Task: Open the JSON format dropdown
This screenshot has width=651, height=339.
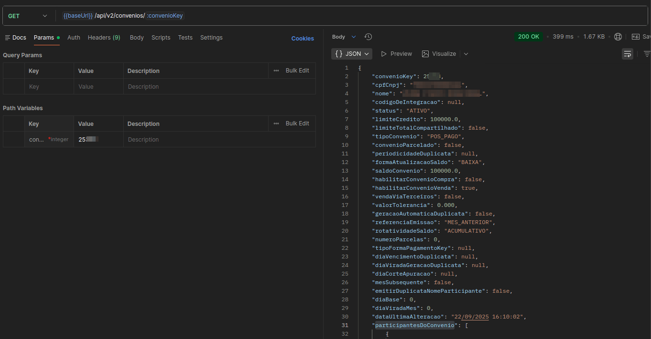Action: [352, 54]
